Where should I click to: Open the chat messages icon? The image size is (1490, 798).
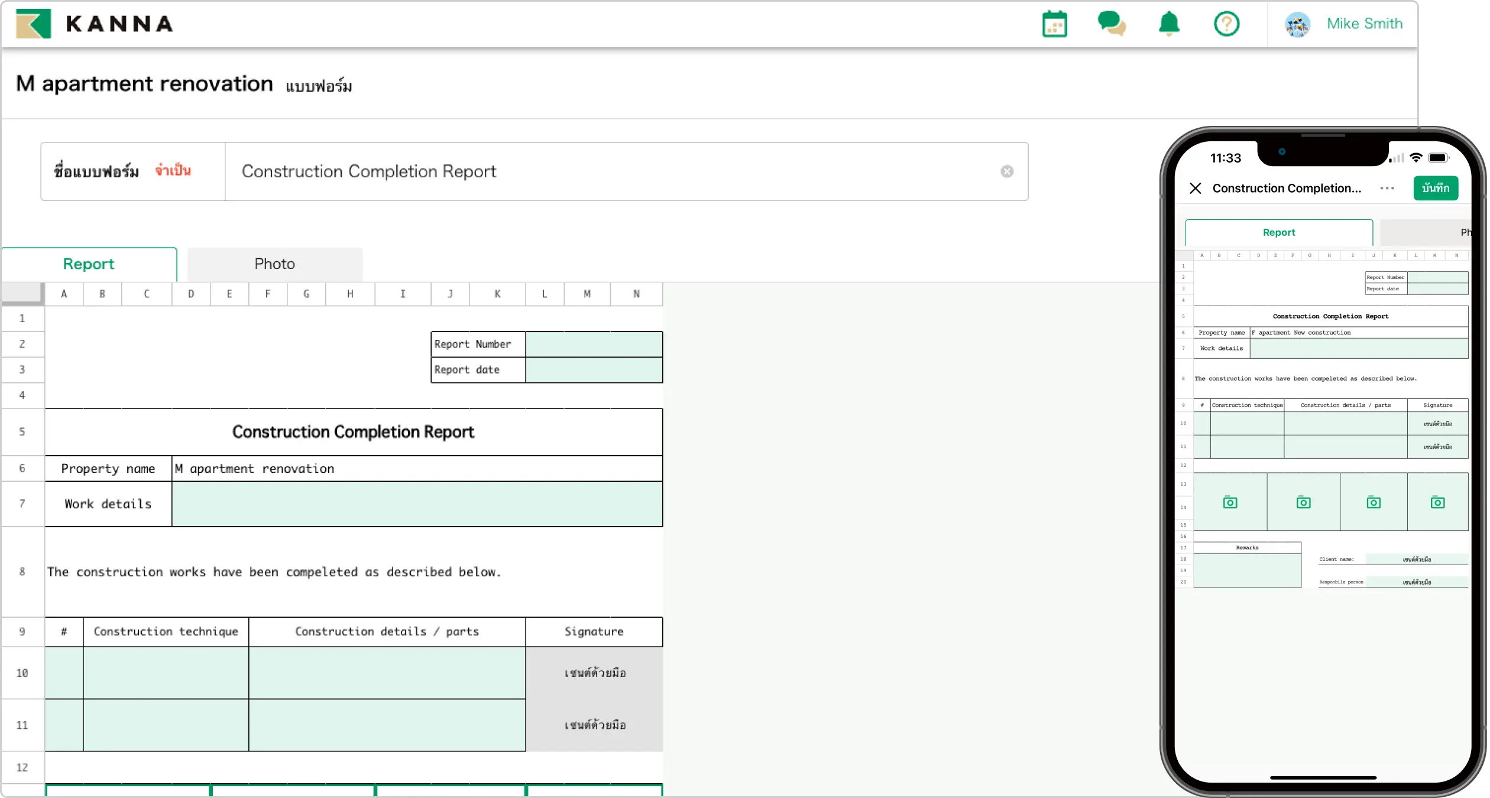1112,24
